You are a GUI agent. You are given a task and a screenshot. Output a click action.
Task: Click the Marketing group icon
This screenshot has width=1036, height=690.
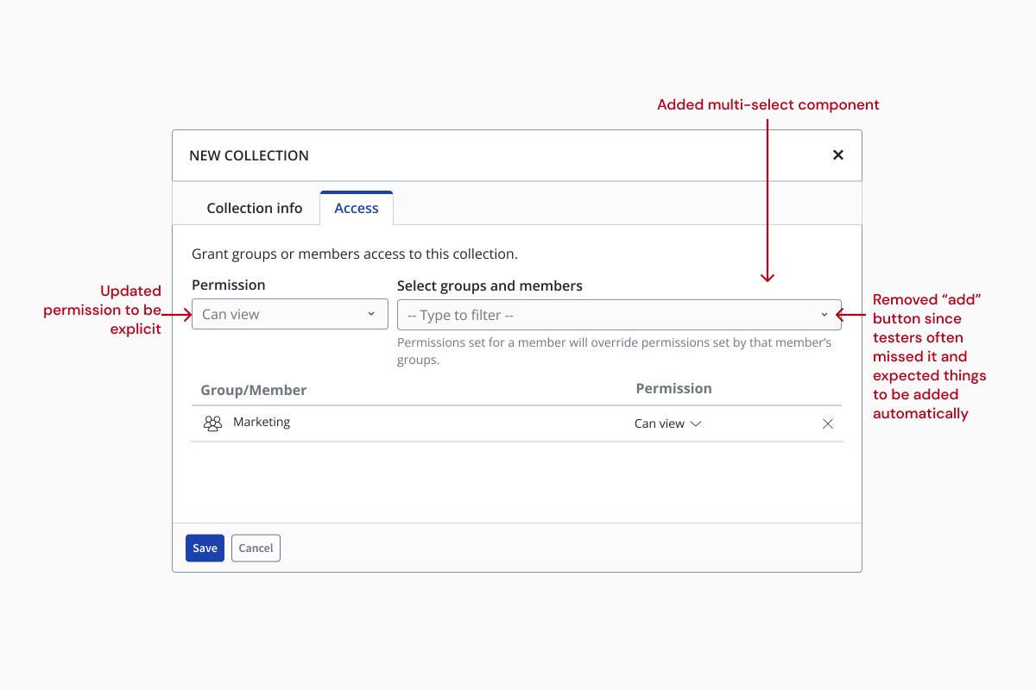tap(212, 423)
